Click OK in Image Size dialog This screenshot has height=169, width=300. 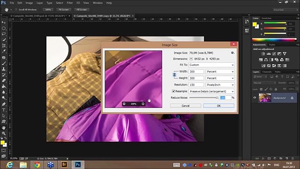(219, 106)
